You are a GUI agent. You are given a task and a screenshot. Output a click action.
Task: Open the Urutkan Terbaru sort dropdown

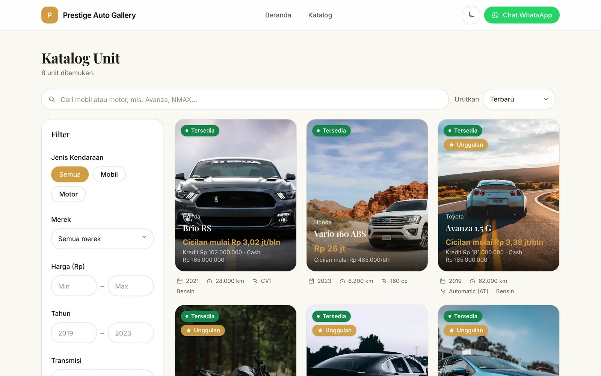tap(519, 99)
